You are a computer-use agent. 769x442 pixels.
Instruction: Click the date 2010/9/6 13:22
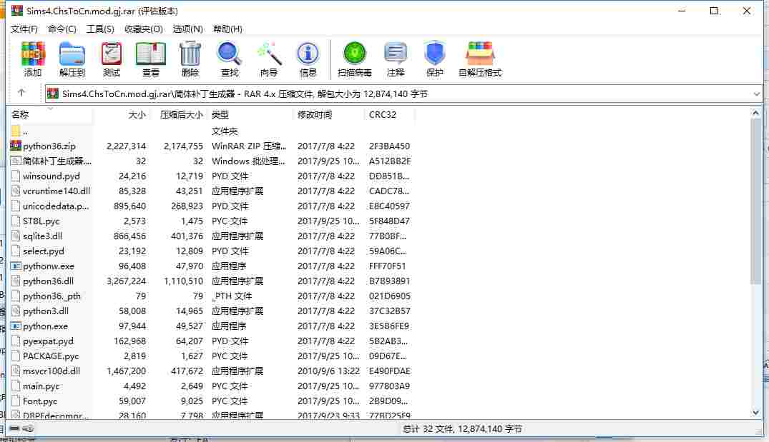328,371
